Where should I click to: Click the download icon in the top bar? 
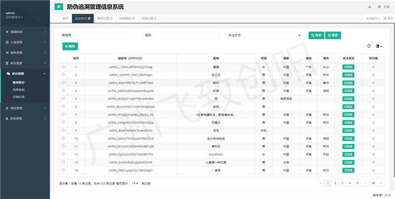369,7
